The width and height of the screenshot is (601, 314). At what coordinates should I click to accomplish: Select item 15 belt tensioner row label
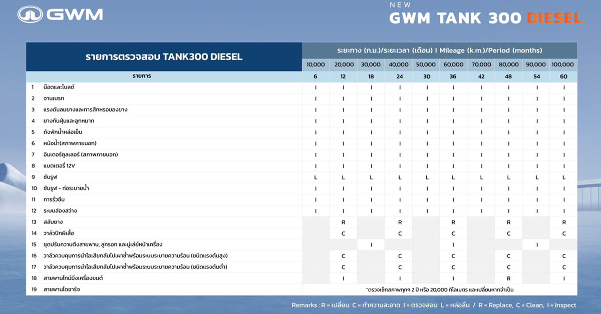104,244
